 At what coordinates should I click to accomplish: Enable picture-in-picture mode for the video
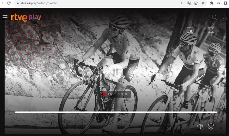pyautogui.click(x=190, y=30)
